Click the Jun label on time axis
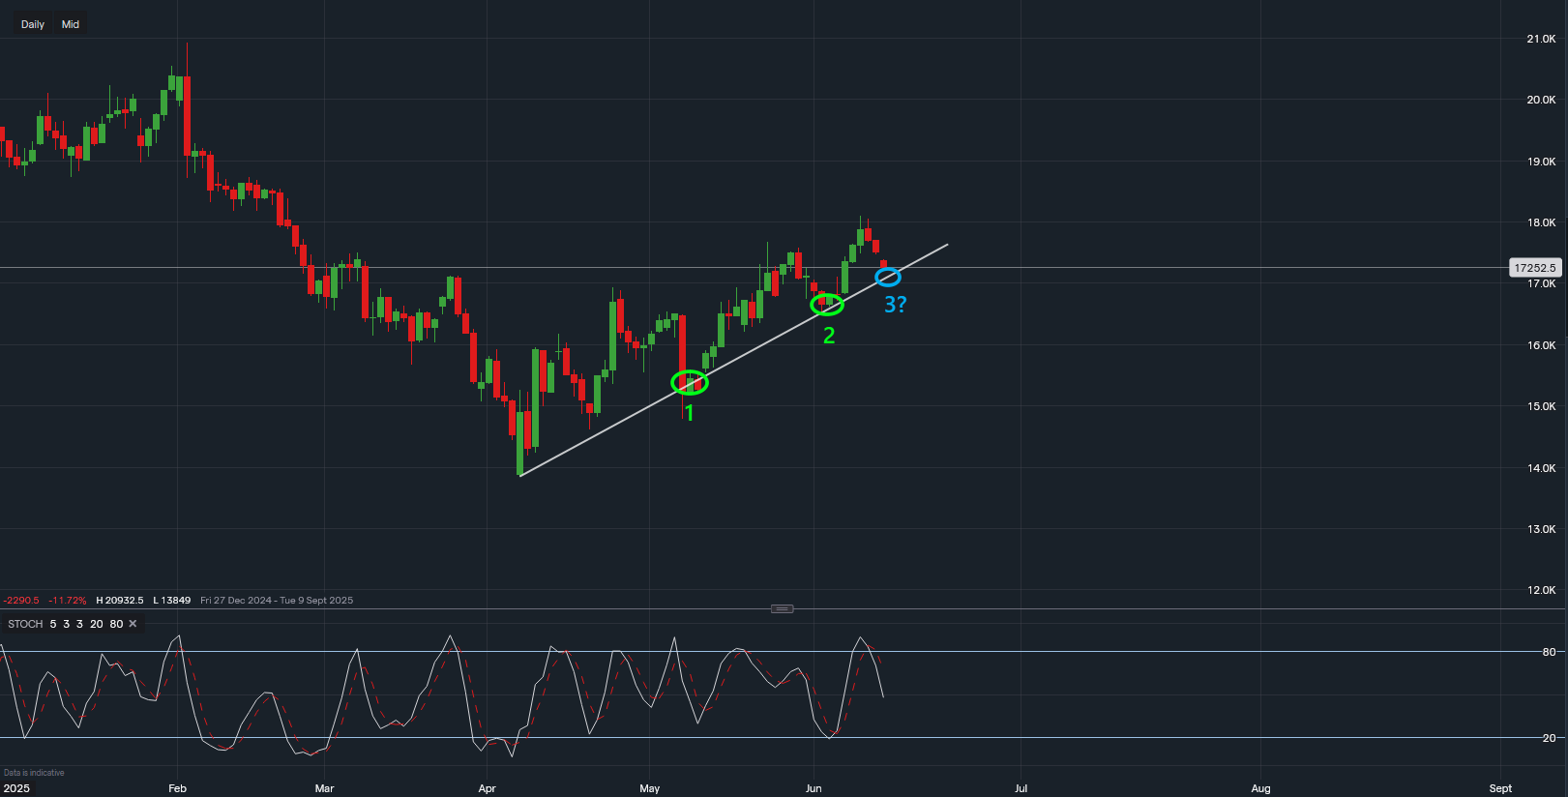Viewport: 1568px width, 797px height. pos(814,788)
